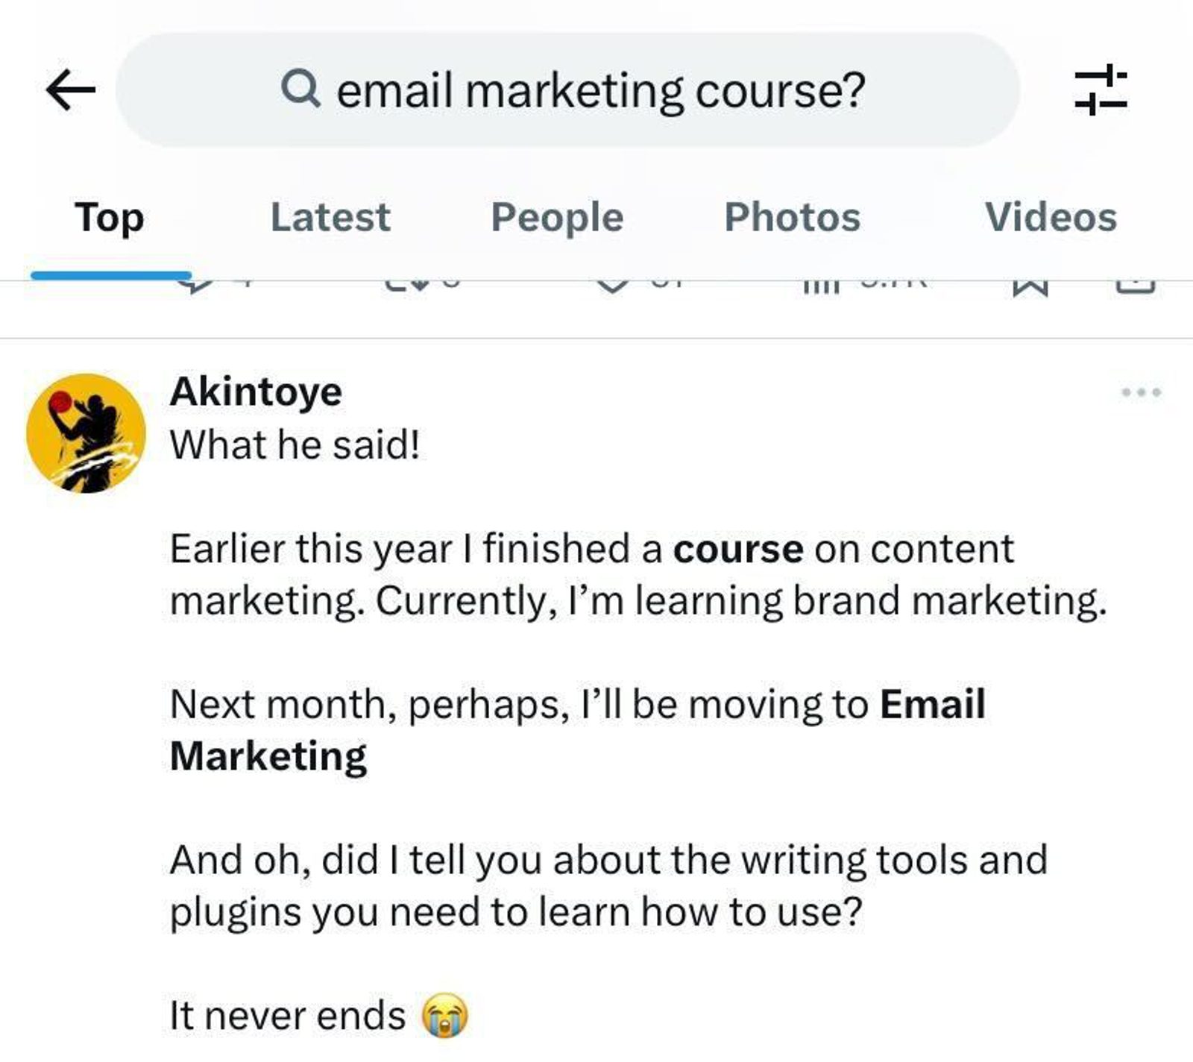Open Akintoye's profile picture
1193x1062 pixels.
(x=86, y=433)
